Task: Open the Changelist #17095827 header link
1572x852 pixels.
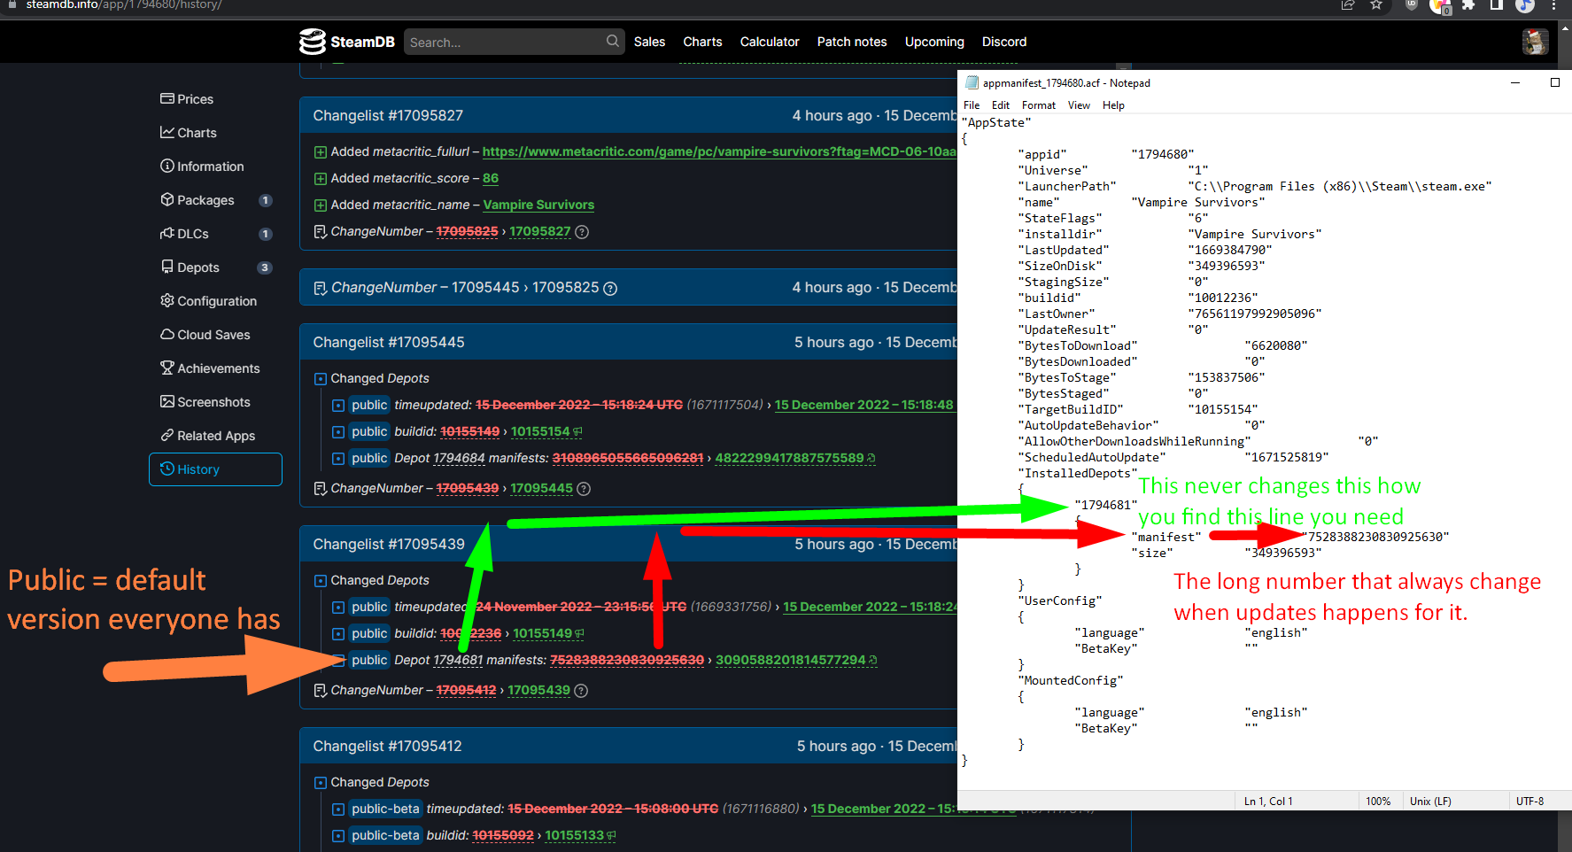Action: click(388, 116)
